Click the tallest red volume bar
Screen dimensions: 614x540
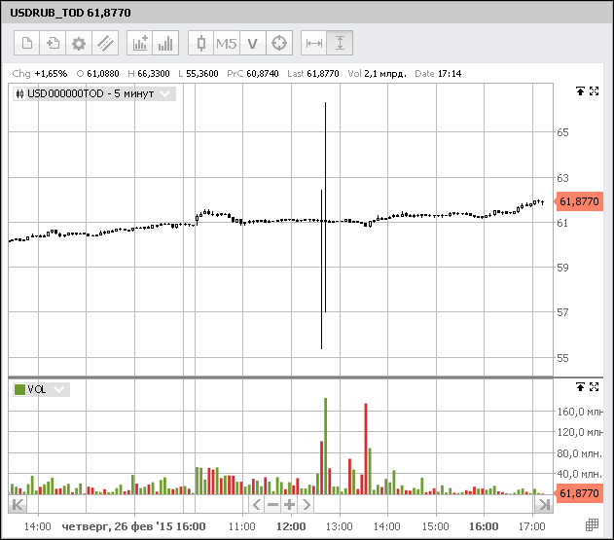click(x=366, y=449)
